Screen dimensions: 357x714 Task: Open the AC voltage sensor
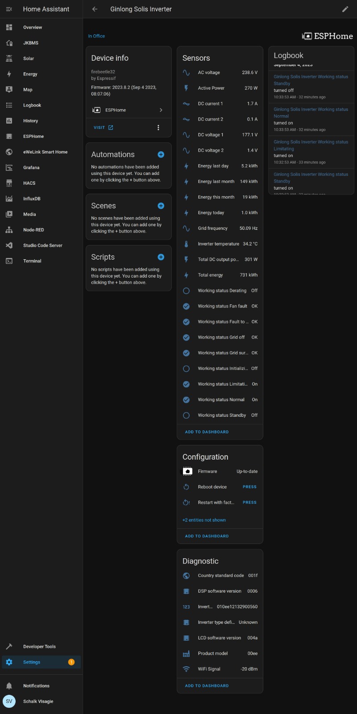220,72
